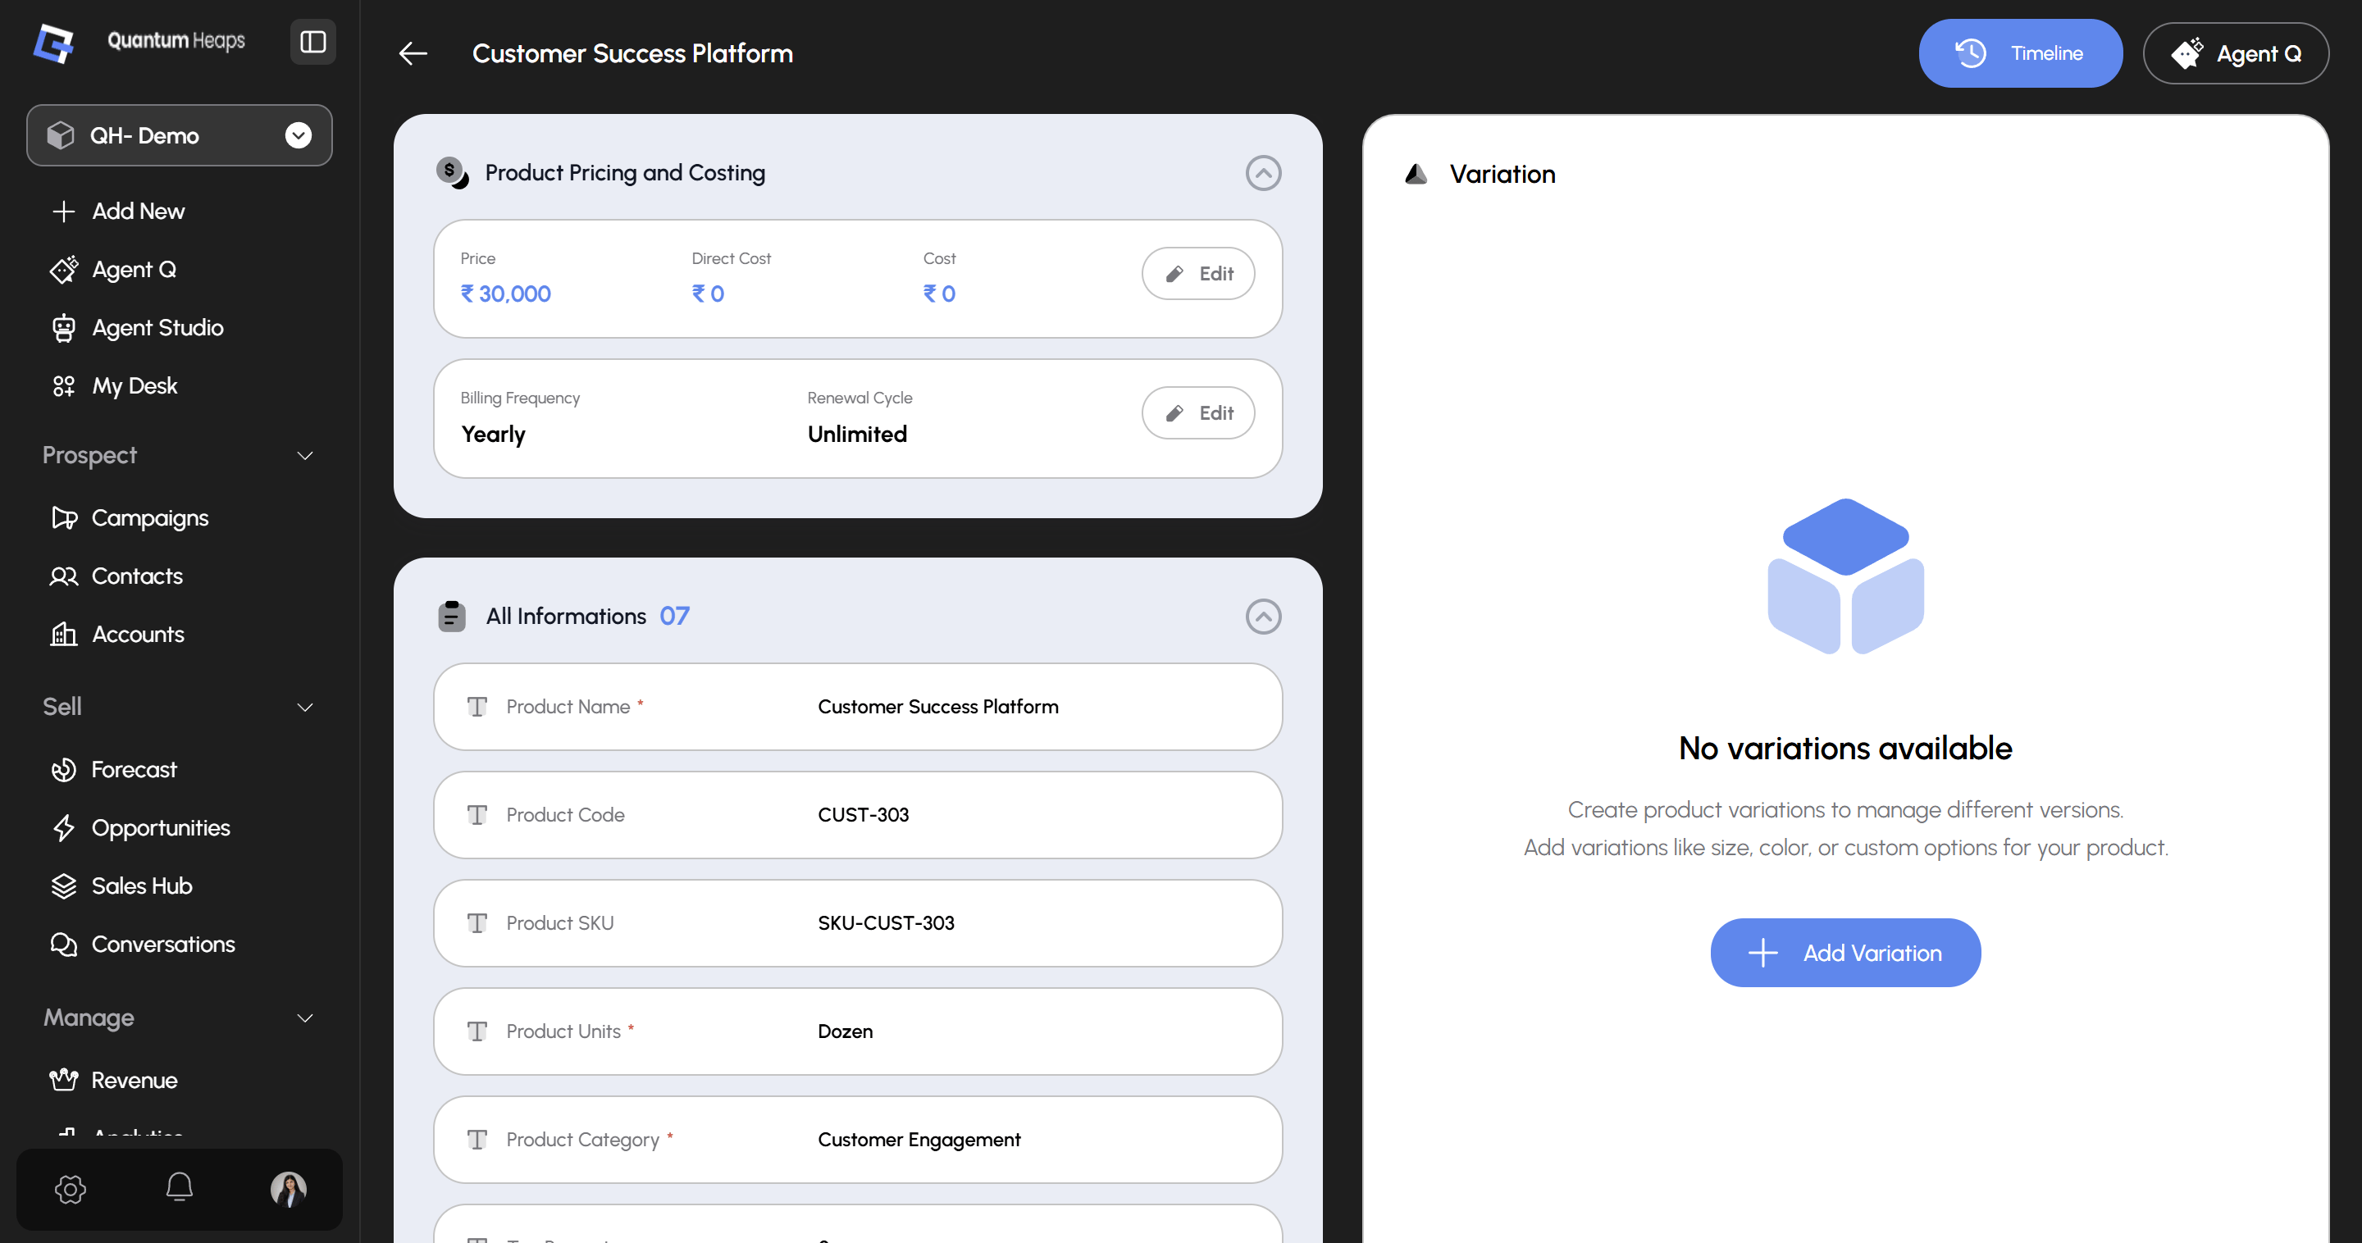Toggle the sidebar collapse panel icon
The height and width of the screenshot is (1243, 2362).
coord(312,42)
